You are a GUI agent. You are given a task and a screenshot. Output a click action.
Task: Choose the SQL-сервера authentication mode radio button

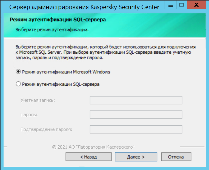point(19,84)
